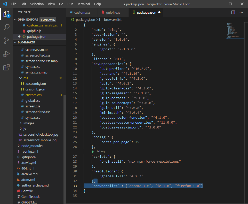Image resolution: width=248 pixels, height=204 pixels.
Task: Open the Help menu
Action: [98, 4]
